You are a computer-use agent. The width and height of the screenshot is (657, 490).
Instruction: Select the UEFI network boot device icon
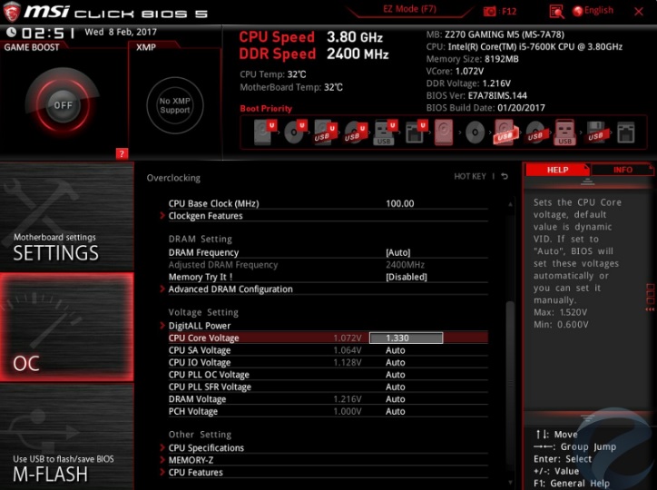(x=417, y=132)
